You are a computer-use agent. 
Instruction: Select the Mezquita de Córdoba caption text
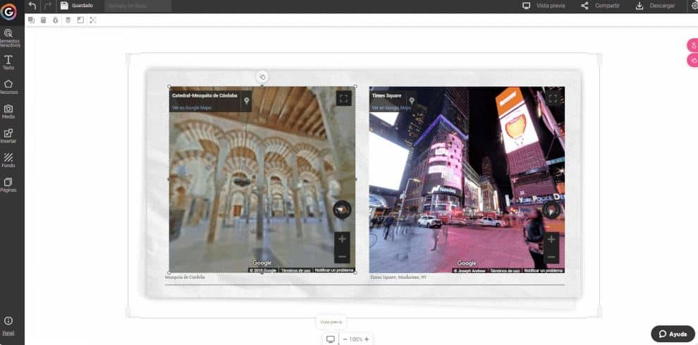185,277
